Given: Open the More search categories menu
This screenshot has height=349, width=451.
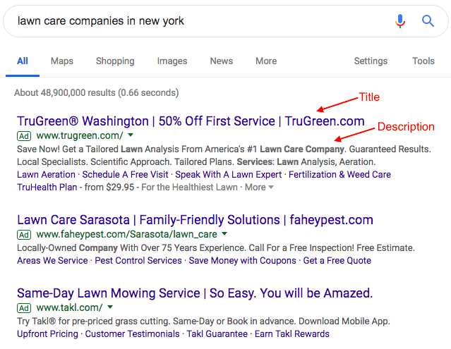Looking at the screenshot, I should click(x=266, y=61).
